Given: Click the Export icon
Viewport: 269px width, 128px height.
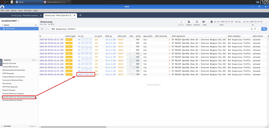Looking at the screenshot, I should tap(189, 22).
